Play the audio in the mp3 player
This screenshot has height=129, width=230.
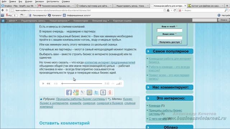[43, 83]
